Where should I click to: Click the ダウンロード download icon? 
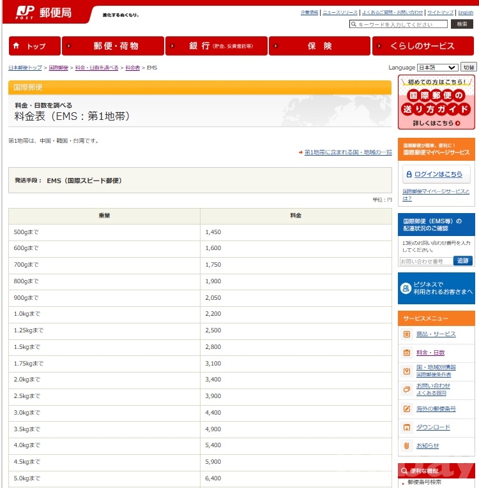pos(407,427)
